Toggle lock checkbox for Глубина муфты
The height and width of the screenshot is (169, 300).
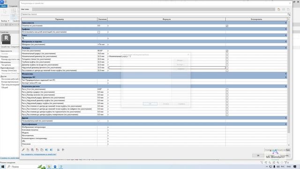click(x=227, y=62)
